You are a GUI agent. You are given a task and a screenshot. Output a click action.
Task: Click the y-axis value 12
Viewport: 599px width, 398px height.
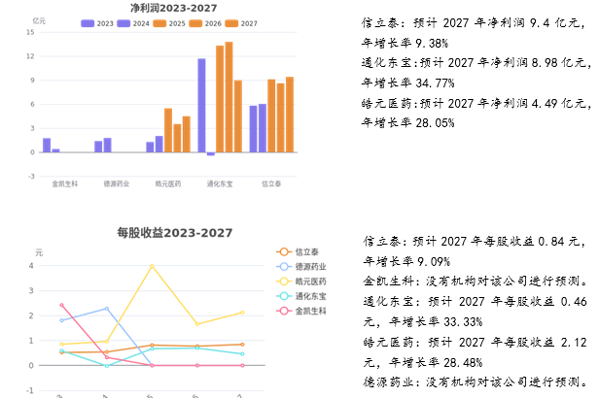(x=30, y=56)
